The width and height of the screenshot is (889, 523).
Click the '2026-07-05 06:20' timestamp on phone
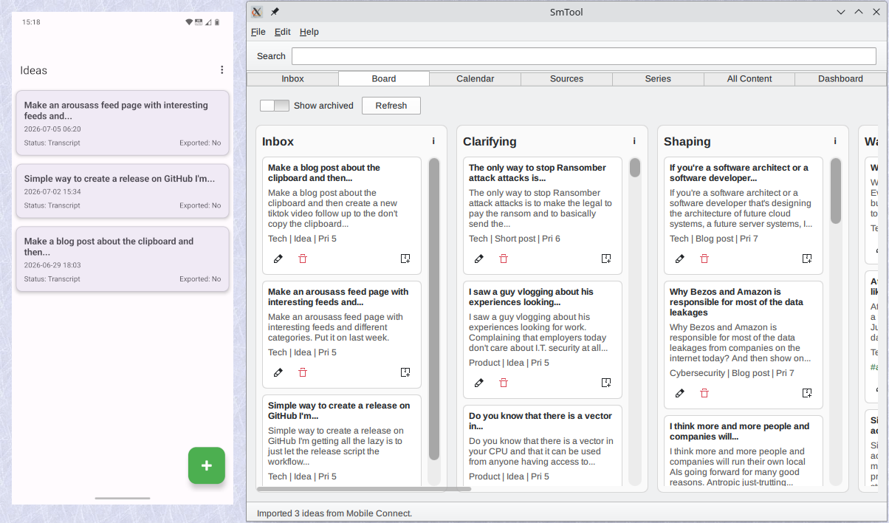point(52,129)
